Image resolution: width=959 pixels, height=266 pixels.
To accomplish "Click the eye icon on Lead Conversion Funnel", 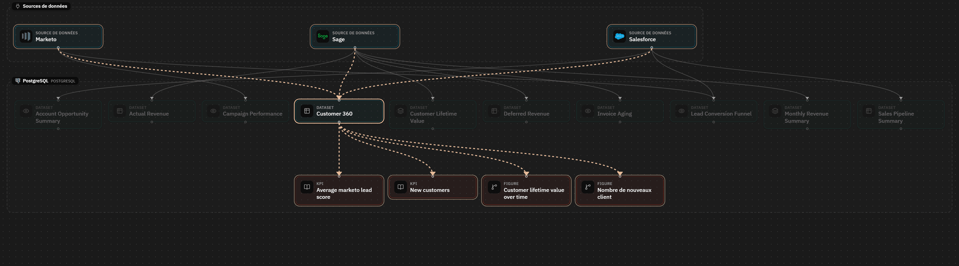I will (x=681, y=111).
